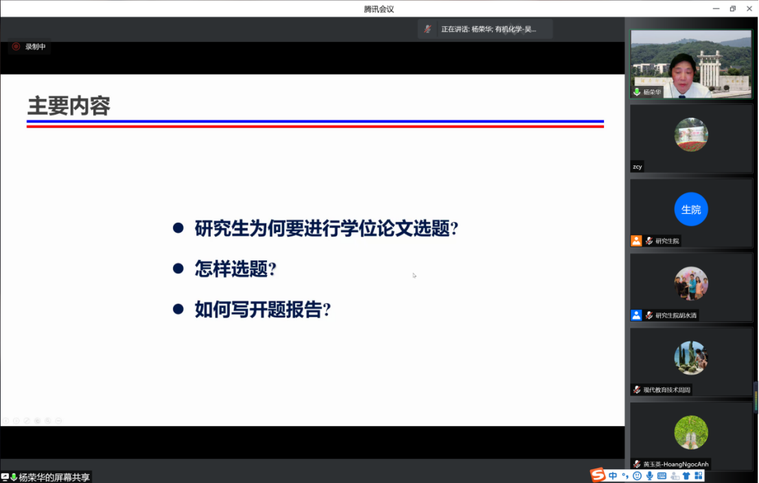Screen dimensions: 759x483
Task: Click the blue 生院 avatar circle
Action: [691, 210]
